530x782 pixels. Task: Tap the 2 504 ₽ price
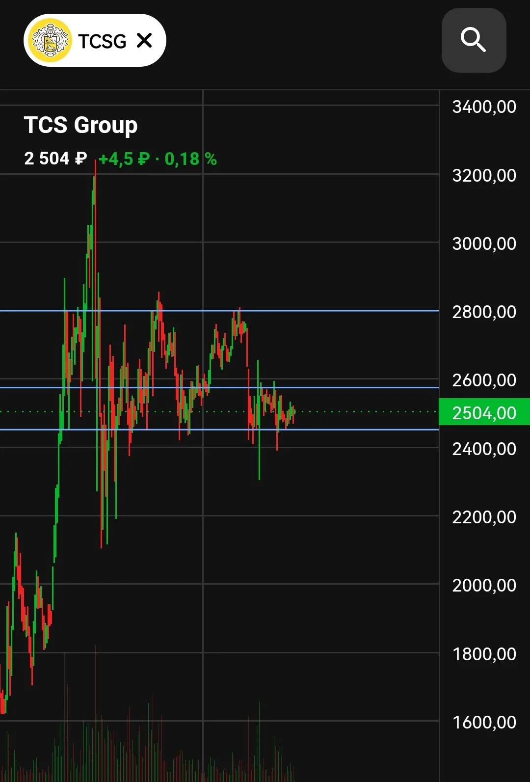pyautogui.click(x=55, y=159)
